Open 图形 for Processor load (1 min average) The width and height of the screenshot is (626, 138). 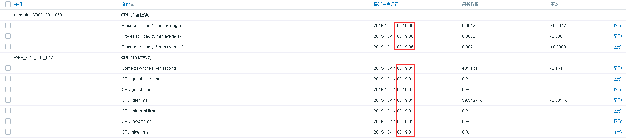click(x=617, y=26)
